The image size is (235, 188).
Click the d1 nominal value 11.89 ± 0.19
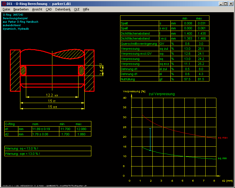[41, 129]
